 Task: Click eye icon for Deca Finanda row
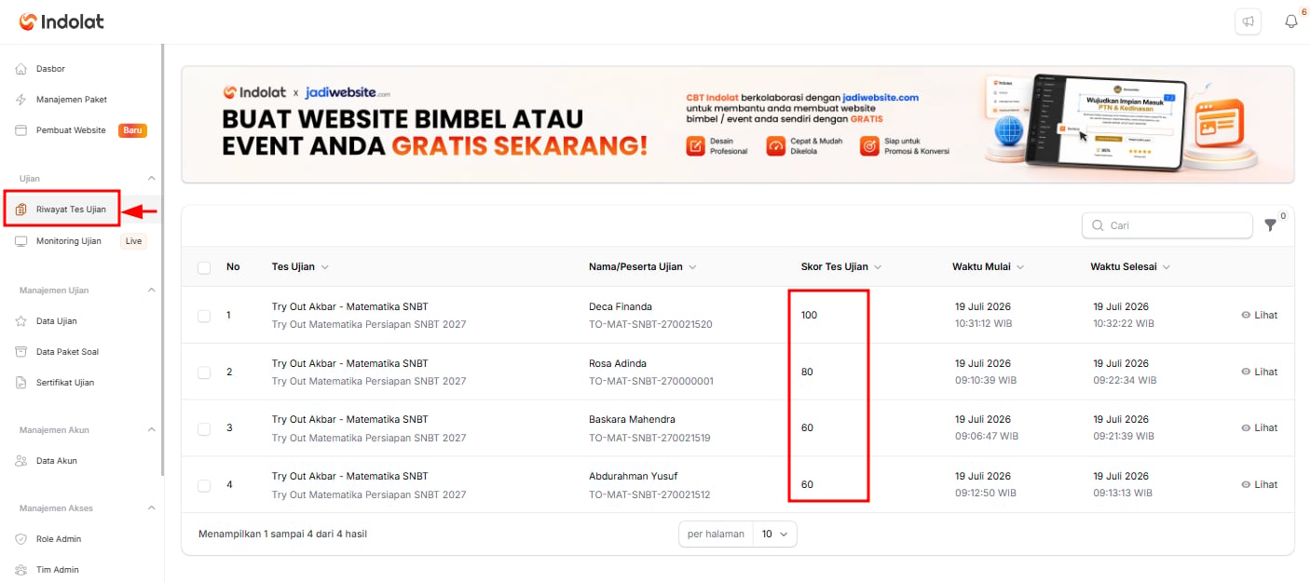[1246, 315]
